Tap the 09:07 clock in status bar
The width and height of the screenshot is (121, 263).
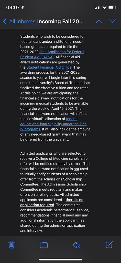pyautogui.click(x=13, y=7)
